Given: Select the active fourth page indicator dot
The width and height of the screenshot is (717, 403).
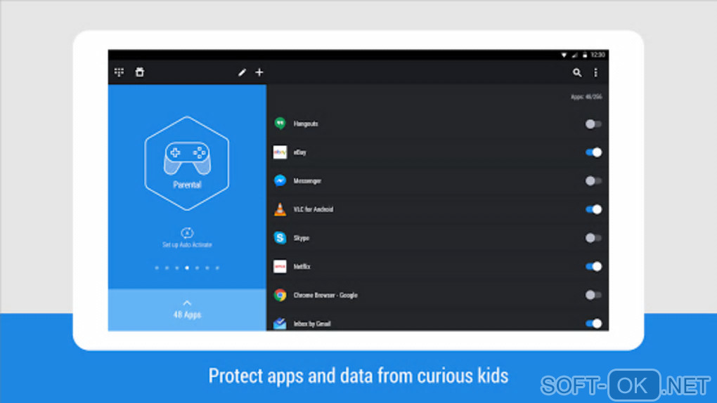Looking at the screenshot, I should (x=187, y=267).
